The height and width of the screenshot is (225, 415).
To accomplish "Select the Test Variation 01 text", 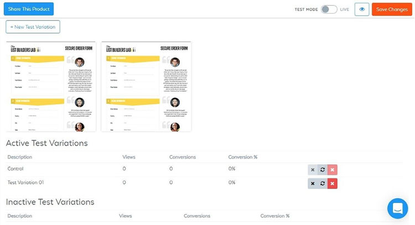I will (x=25, y=182).
